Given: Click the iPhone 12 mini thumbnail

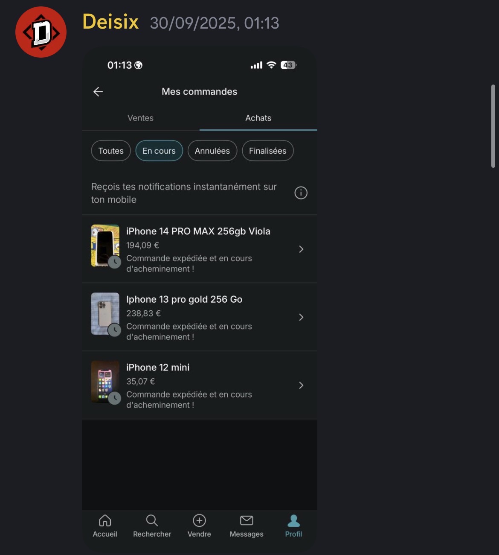Looking at the screenshot, I should tap(105, 382).
